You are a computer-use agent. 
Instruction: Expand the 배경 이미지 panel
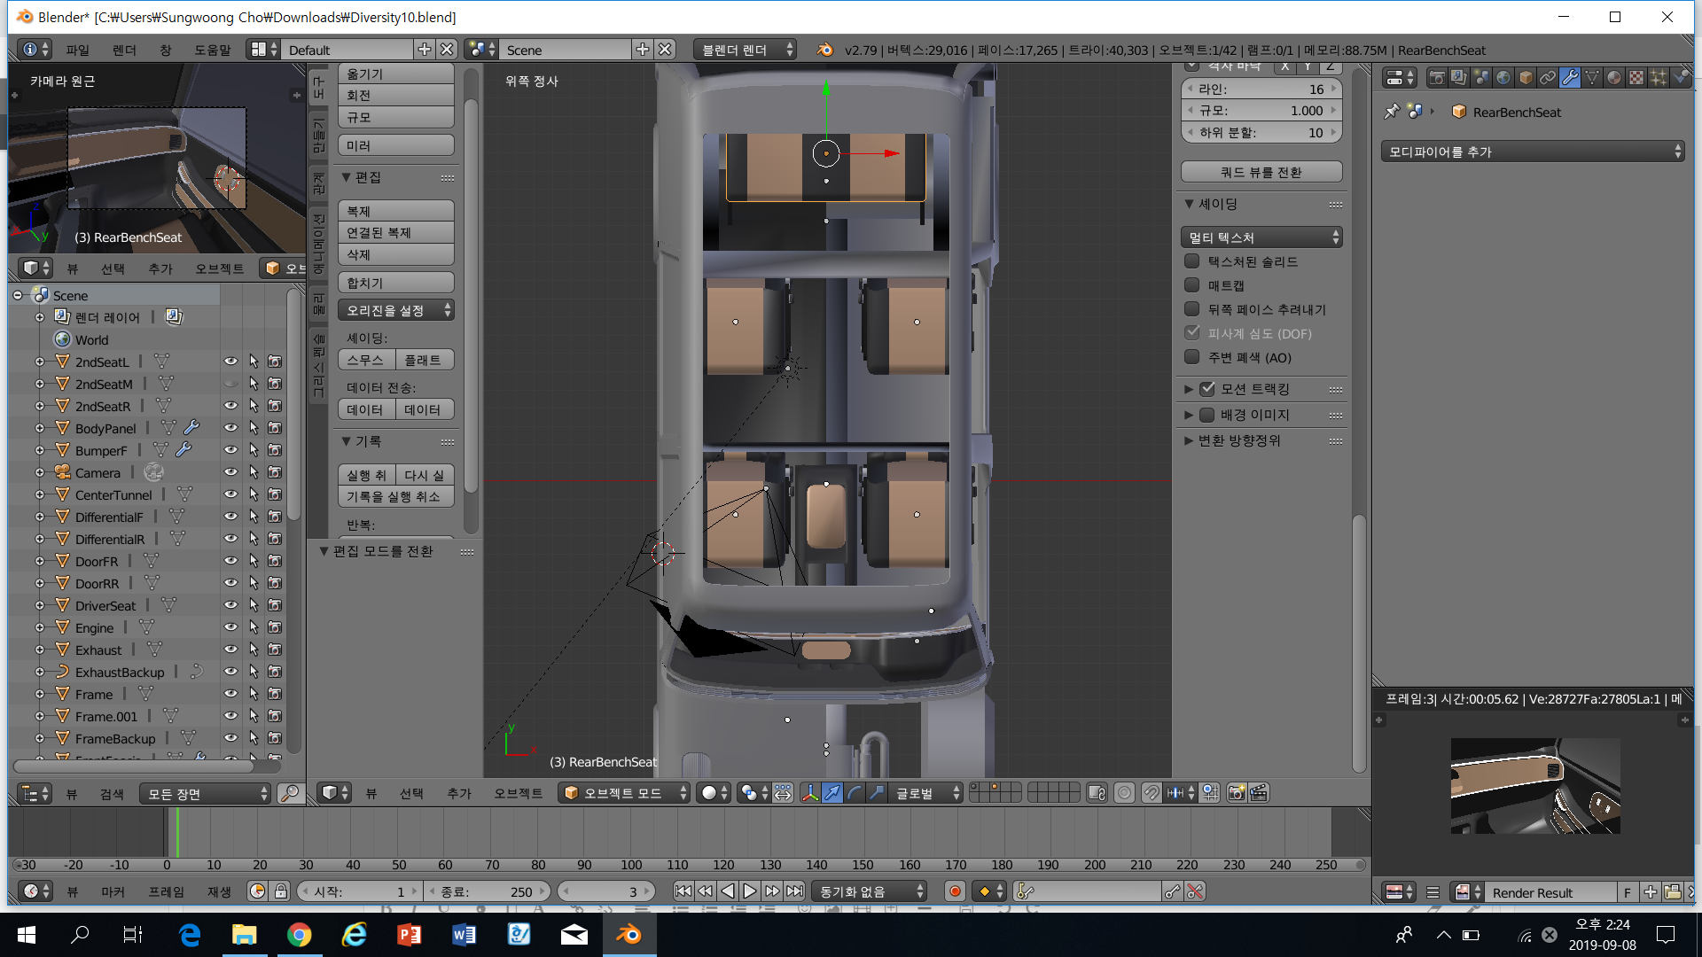coord(1190,415)
